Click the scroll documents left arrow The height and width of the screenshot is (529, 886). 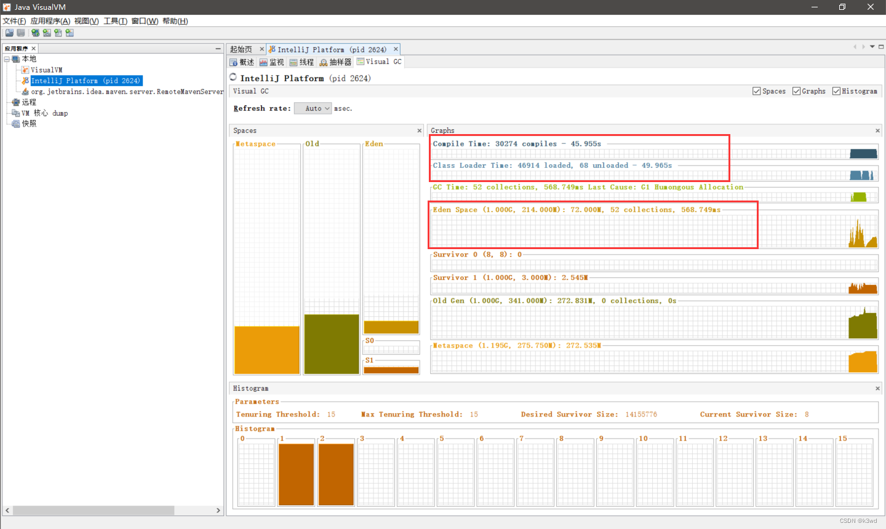[x=855, y=47]
